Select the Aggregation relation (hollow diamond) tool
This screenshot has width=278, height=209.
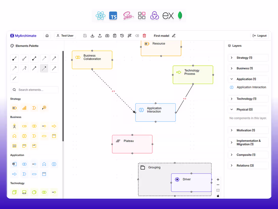(x=24, y=58)
